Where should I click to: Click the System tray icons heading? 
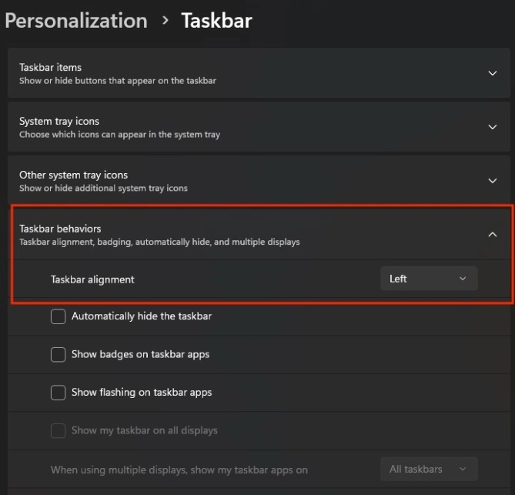click(59, 121)
